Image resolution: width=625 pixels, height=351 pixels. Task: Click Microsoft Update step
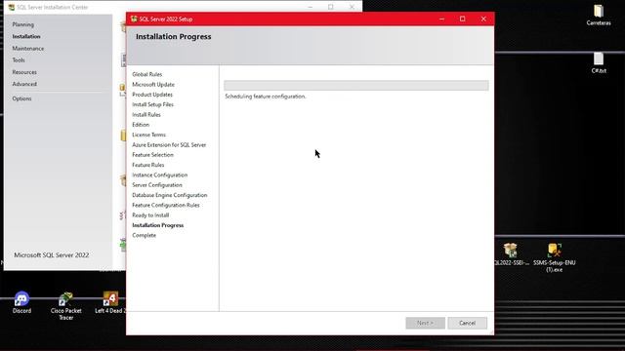tap(153, 85)
